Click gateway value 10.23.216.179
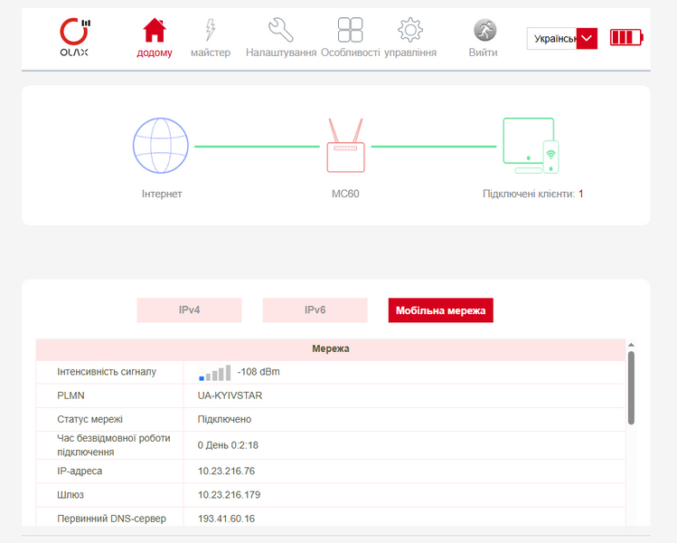The height and width of the screenshot is (543, 677). pyautogui.click(x=230, y=495)
